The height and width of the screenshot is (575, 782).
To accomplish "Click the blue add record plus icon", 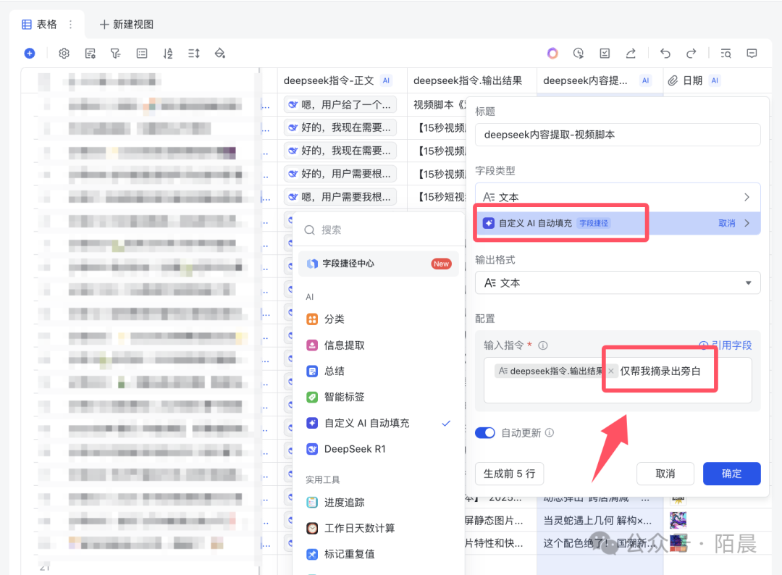I will coord(30,54).
